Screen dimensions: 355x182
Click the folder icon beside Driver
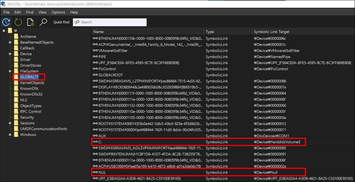(16, 59)
